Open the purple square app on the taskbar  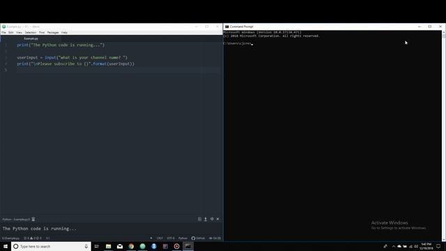pos(165,246)
